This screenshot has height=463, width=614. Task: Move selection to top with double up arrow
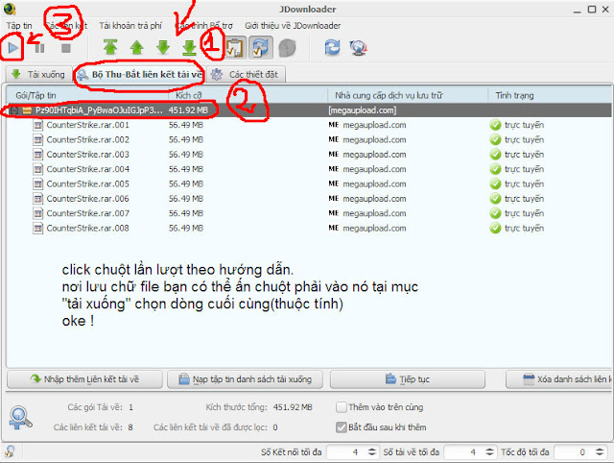(x=110, y=47)
